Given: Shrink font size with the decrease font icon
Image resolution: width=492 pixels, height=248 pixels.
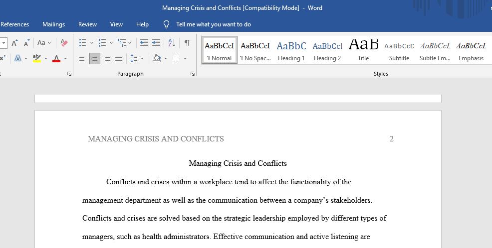Looking at the screenshot, I should point(26,43).
